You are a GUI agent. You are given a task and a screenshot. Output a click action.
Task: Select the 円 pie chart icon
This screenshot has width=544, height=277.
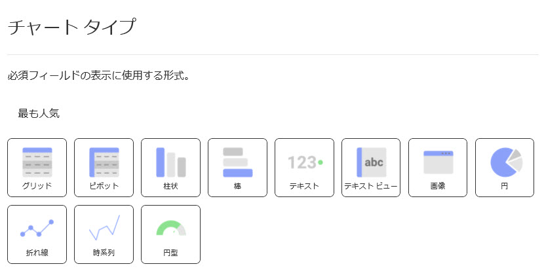(x=505, y=162)
